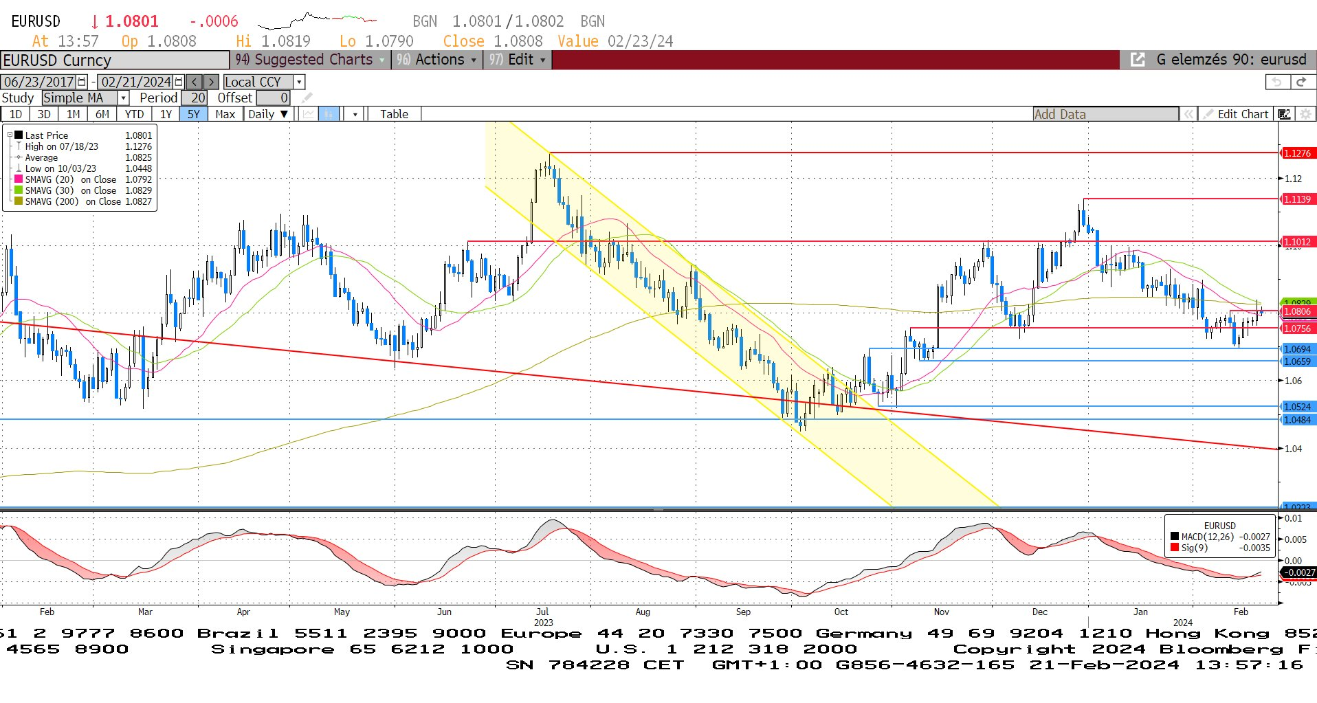
Task: Select the 3D time range tab
Action: [44, 114]
